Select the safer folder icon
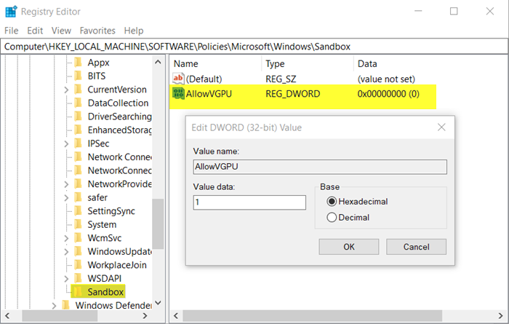Screen dimensions: 509x324 click(x=78, y=197)
